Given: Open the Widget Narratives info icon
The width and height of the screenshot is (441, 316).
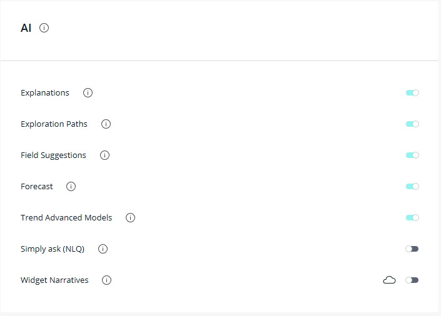Looking at the screenshot, I should [107, 280].
